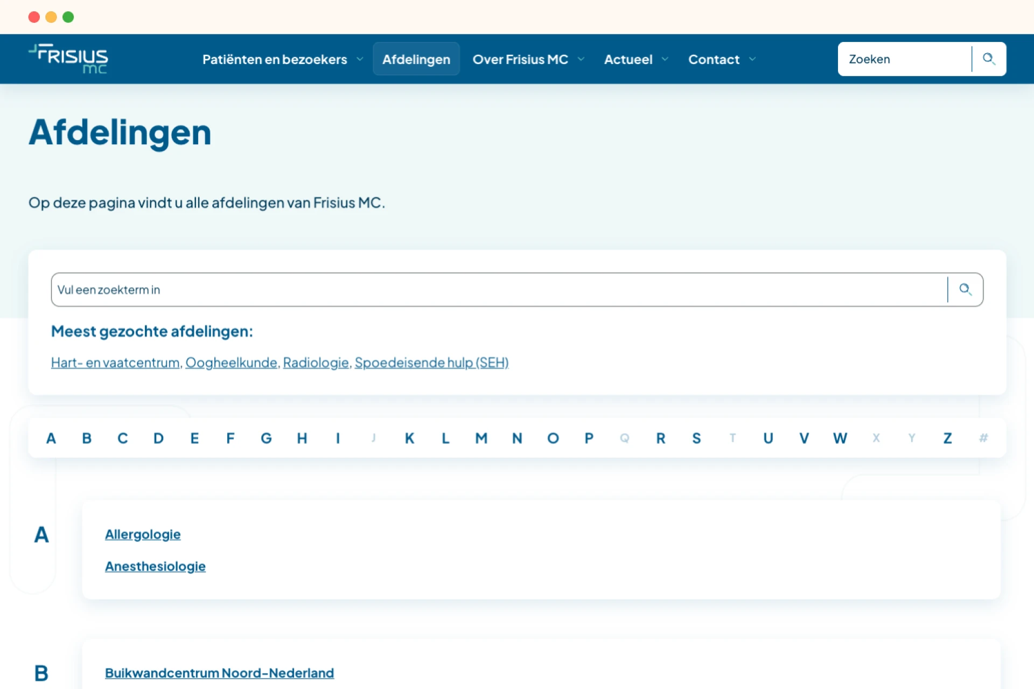Screen dimensions: 1034x689
Task: Jump to letter B in alphabet bar
Action: [x=87, y=438]
